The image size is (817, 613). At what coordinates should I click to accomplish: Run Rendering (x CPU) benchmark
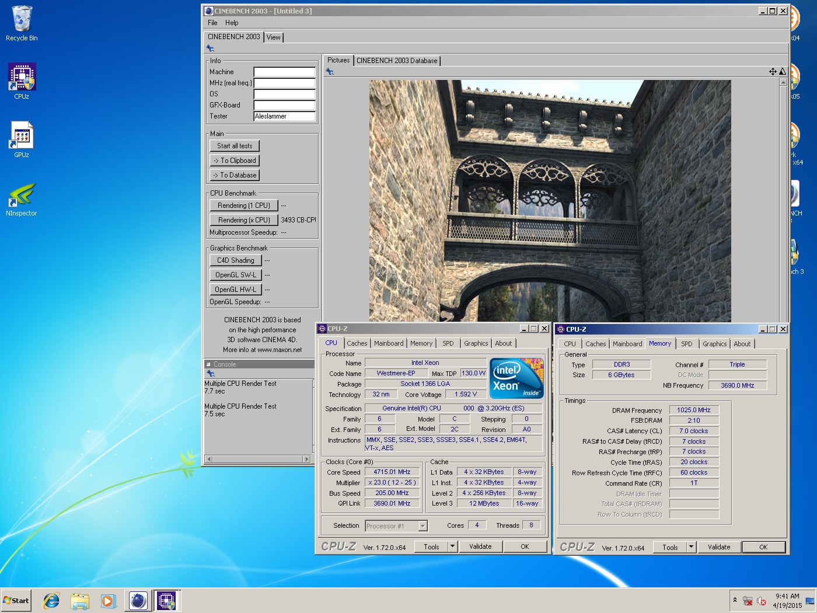(x=244, y=220)
